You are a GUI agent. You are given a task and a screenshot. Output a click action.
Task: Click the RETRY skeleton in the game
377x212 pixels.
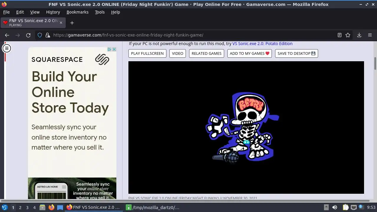click(242, 127)
